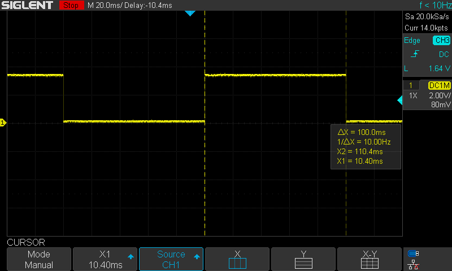Open the Source CH1 selector
Screen dimensions: 452x271
tap(171, 259)
